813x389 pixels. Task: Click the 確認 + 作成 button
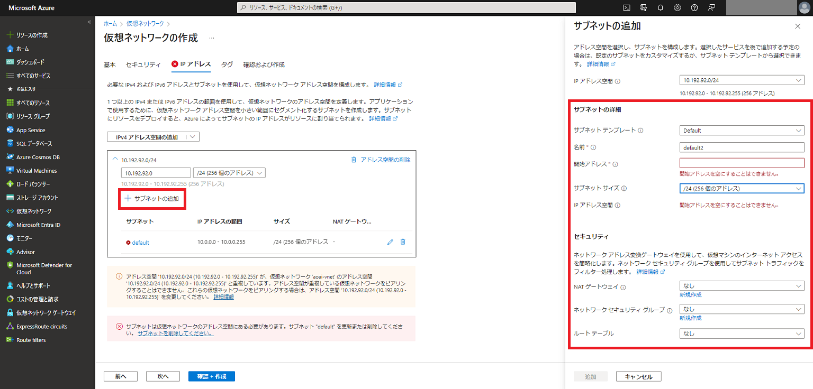211,376
